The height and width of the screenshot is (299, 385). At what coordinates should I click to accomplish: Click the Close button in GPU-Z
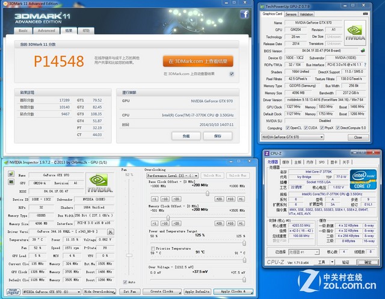[x=358, y=137]
